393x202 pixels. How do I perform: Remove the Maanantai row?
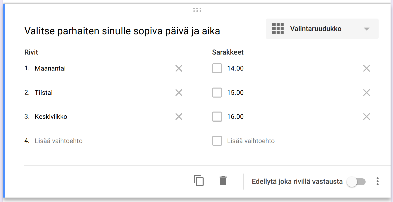tap(179, 68)
